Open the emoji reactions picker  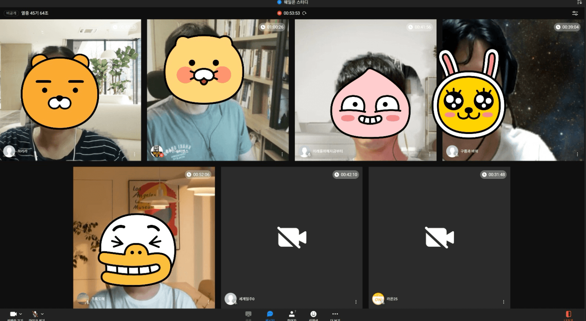click(313, 314)
